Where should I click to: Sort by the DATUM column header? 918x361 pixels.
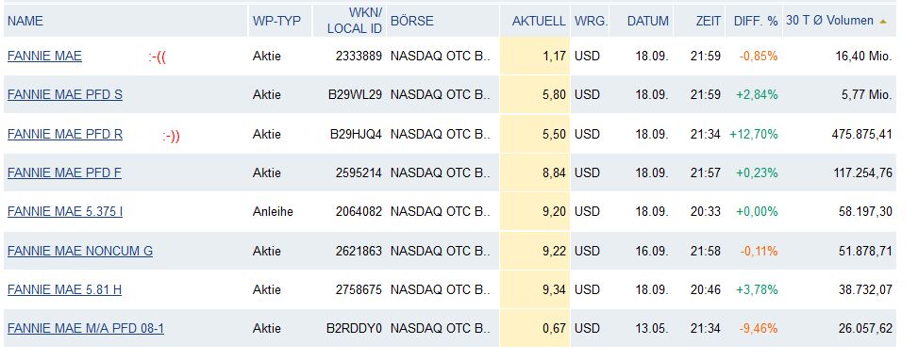[647, 21]
